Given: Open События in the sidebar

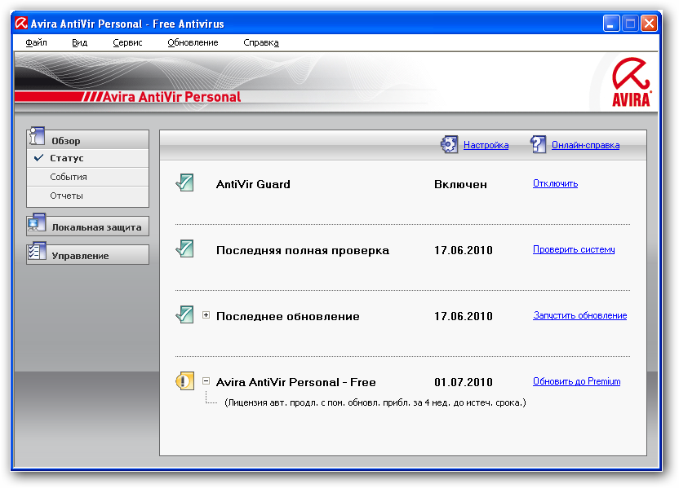Looking at the screenshot, I should [87, 177].
